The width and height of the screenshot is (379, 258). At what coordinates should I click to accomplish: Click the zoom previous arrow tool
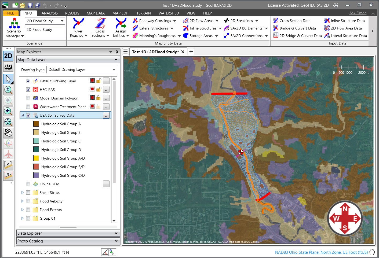click(8, 111)
